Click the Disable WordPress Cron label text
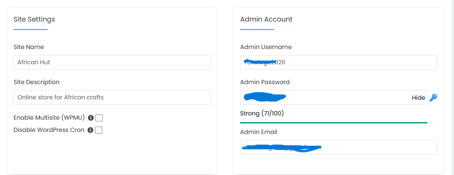Viewport: 454px width, 175px height. tap(49, 130)
